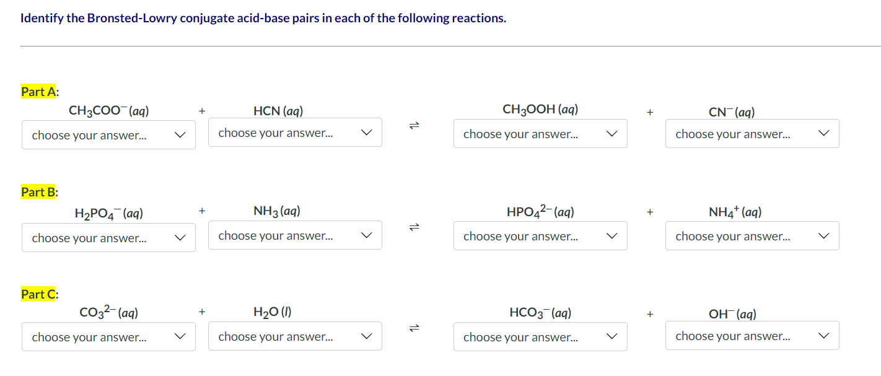
Task: Click the chevron beside the OH⁻ answer box
Action: coord(823,335)
